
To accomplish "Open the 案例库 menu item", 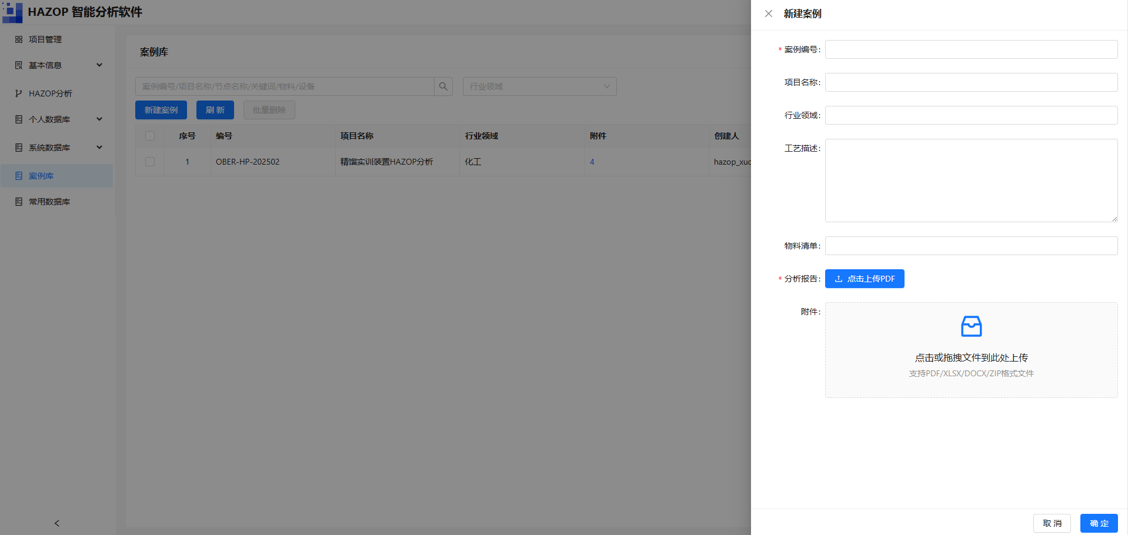I will (x=57, y=176).
